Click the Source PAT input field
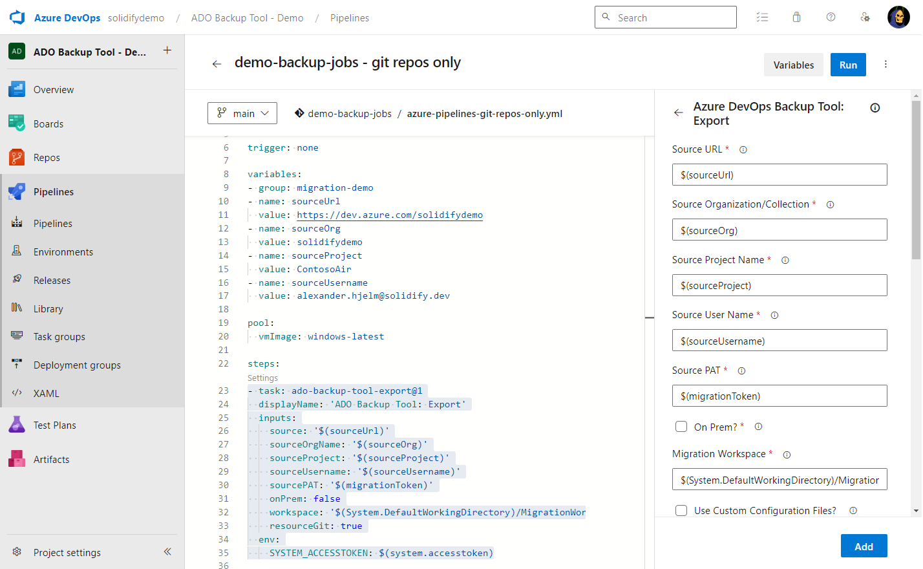This screenshot has width=923, height=569. pyautogui.click(x=780, y=396)
